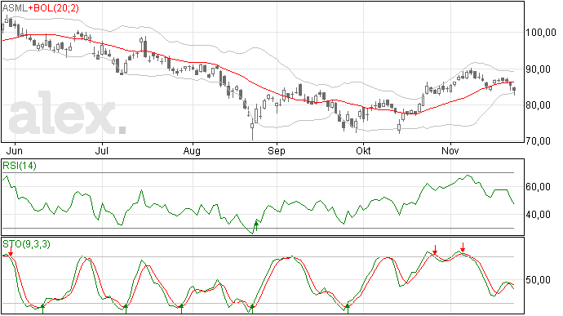
Task: Click the red stochastic sell arrow in early November
Action: (x=463, y=247)
